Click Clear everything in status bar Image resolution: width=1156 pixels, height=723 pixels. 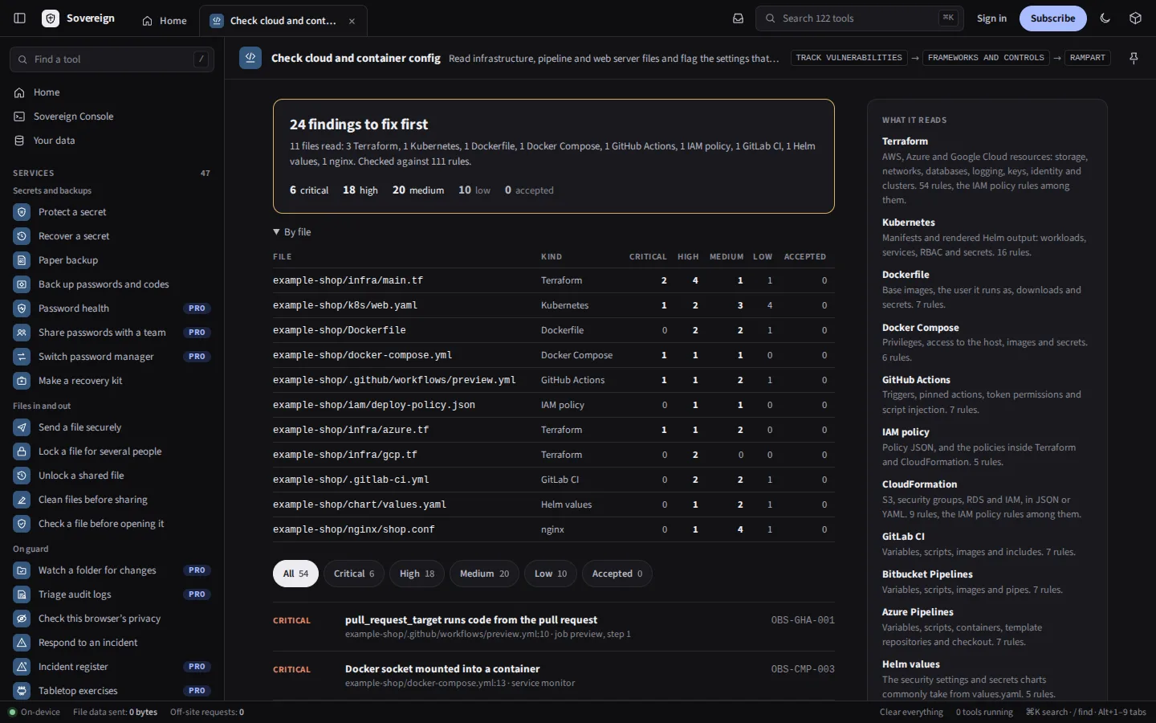click(911, 713)
